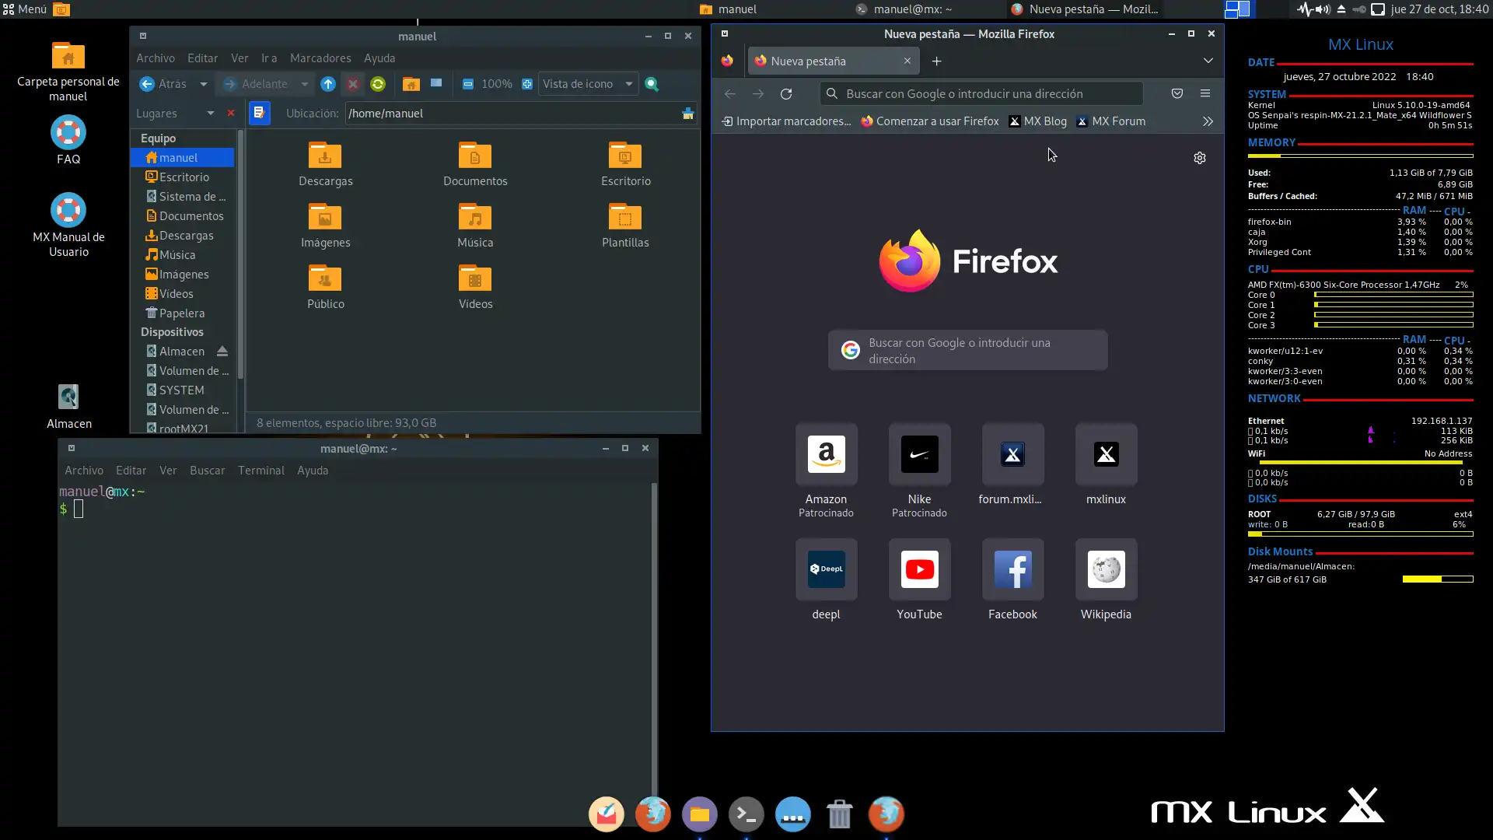Eject the Almacen device in the sidebar
This screenshot has width=1493, height=840.
[222, 352]
